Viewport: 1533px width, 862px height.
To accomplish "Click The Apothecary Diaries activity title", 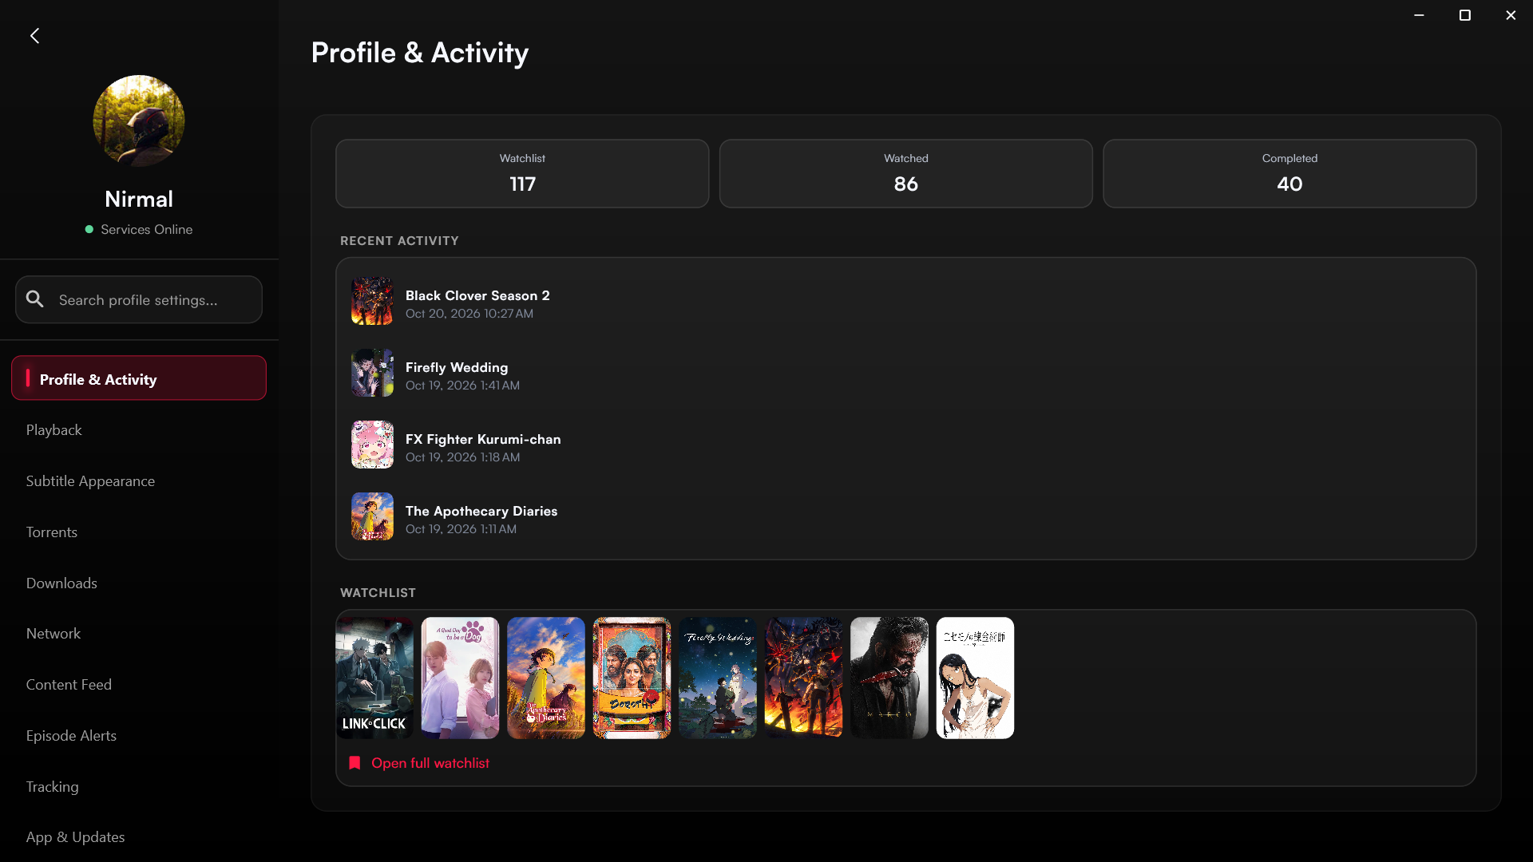I will tap(481, 511).
